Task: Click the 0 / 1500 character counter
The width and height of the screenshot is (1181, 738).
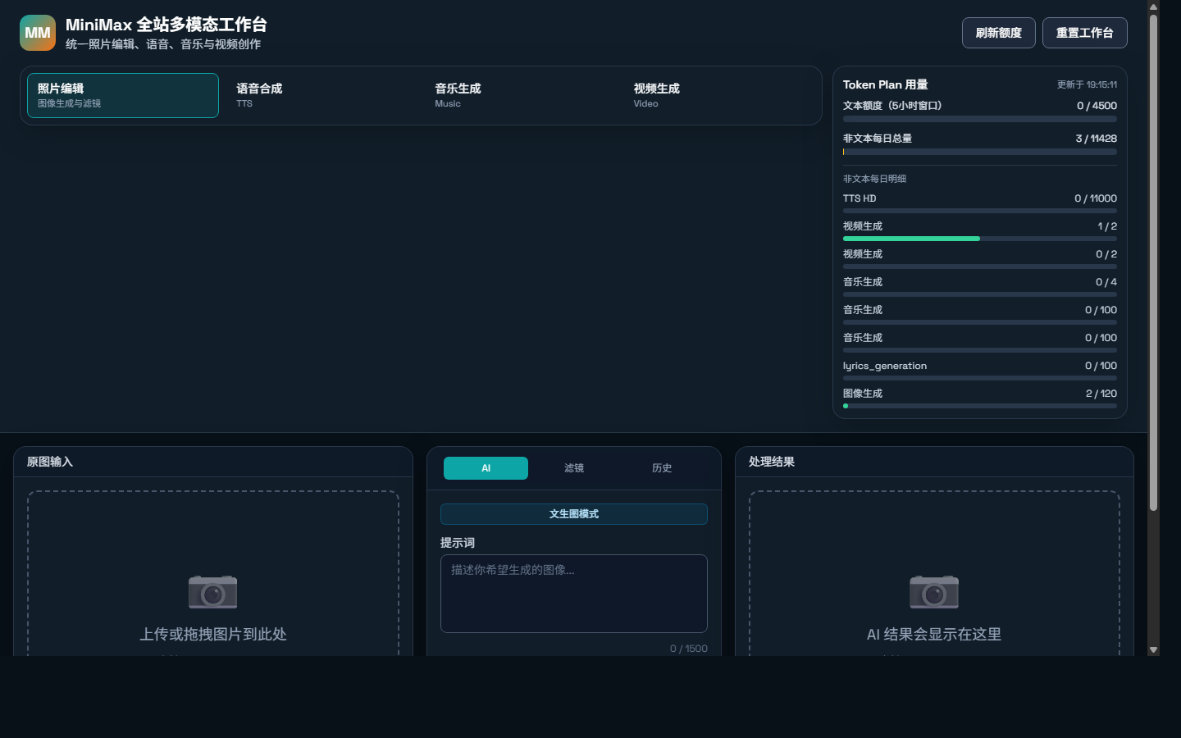Action: click(x=688, y=649)
